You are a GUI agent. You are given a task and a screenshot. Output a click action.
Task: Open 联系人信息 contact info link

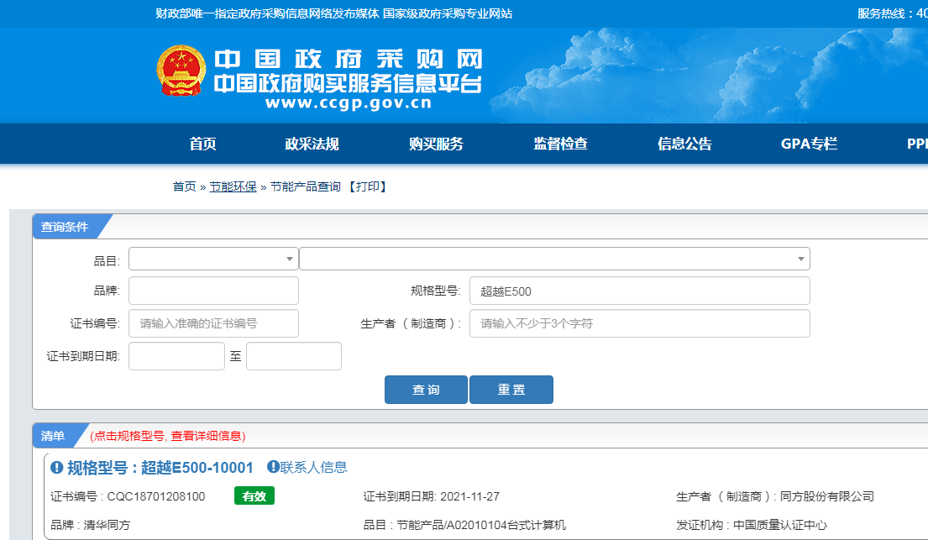(x=314, y=467)
